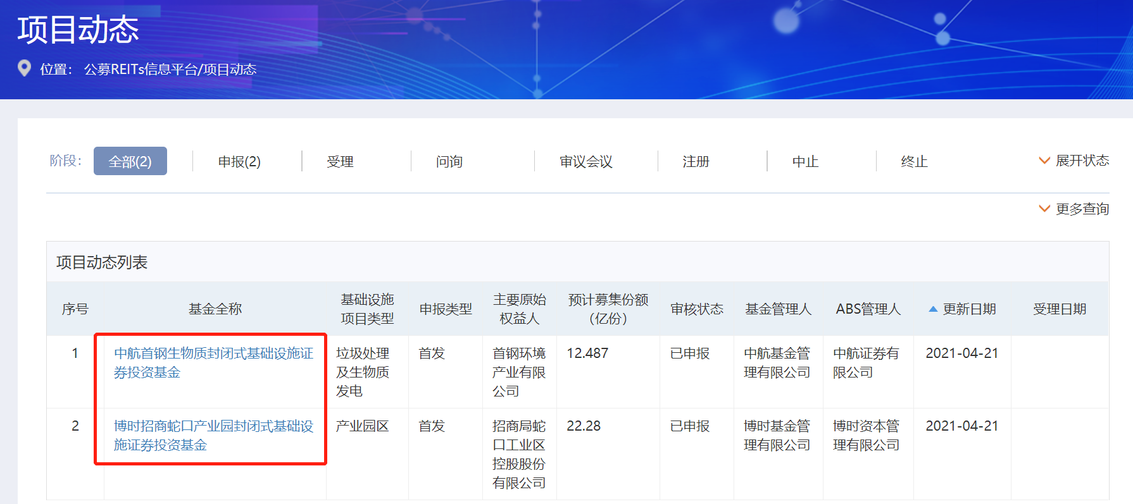
Task: Click the 22.28 fund share value
Action: pos(584,426)
